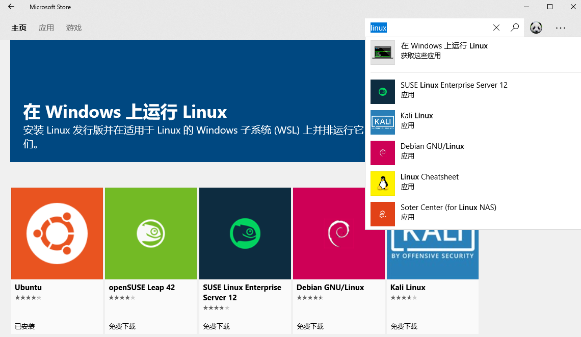The width and height of the screenshot is (581, 337).
Task: Click 免费下载 under openSUSE Leap 42
Action: 122,326
